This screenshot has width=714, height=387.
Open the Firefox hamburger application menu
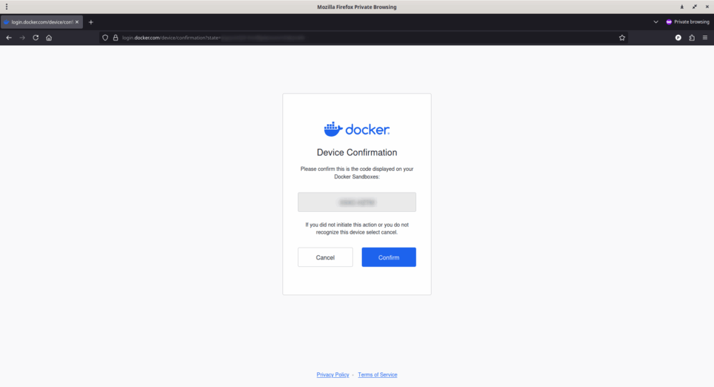point(705,38)
